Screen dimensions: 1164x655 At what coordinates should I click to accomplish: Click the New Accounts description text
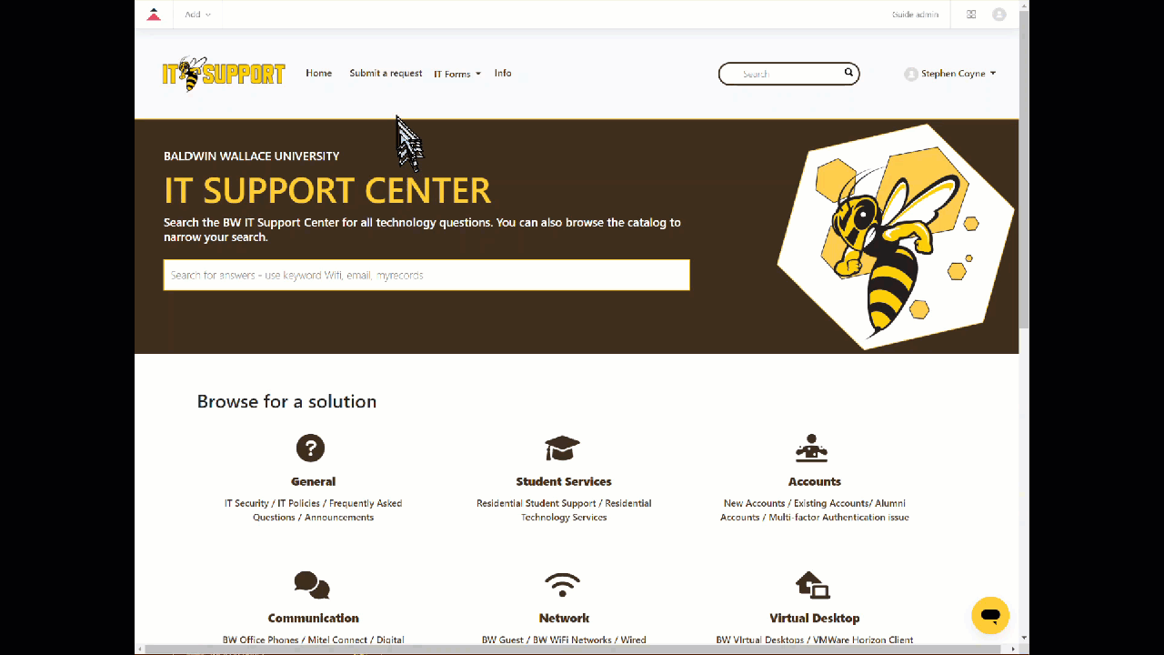[815, 510]
